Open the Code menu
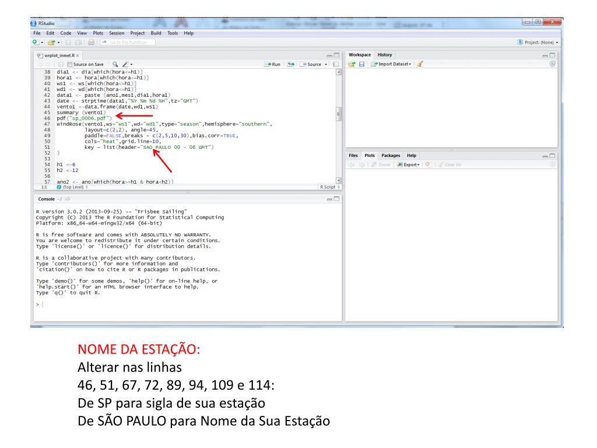 point(66,33)
